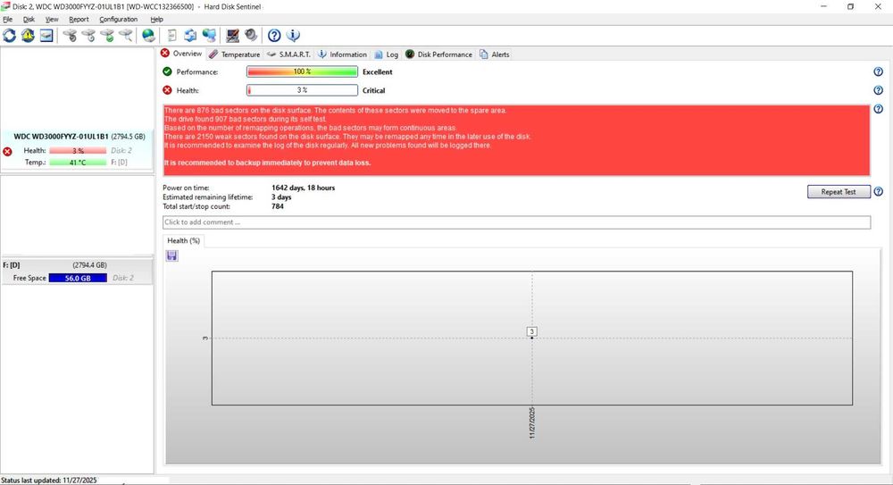
Task: Click the Performance 100 % bar
Action: (x=302, y=71)
